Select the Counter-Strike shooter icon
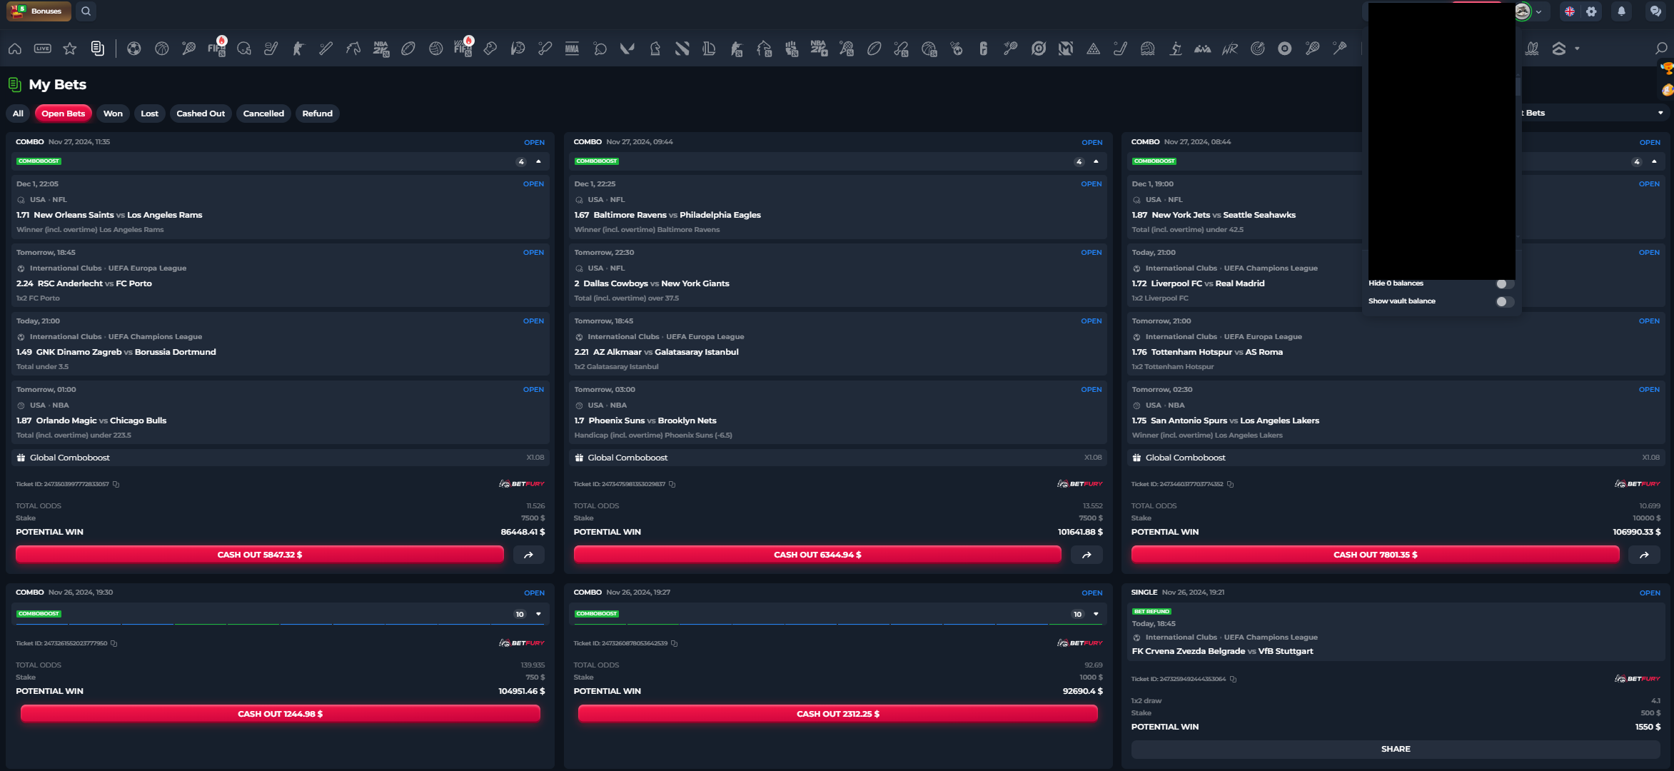Image resolution: width=1674 pixels, height=771 pixels. pyautogui.click(x=298, y=49)
